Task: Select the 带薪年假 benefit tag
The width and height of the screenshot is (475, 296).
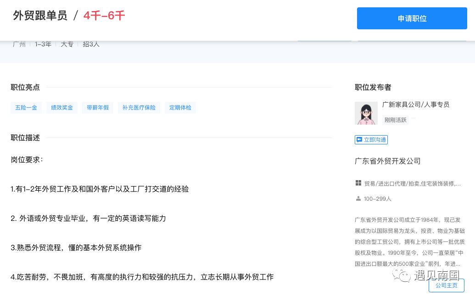Action: point(98,107)
